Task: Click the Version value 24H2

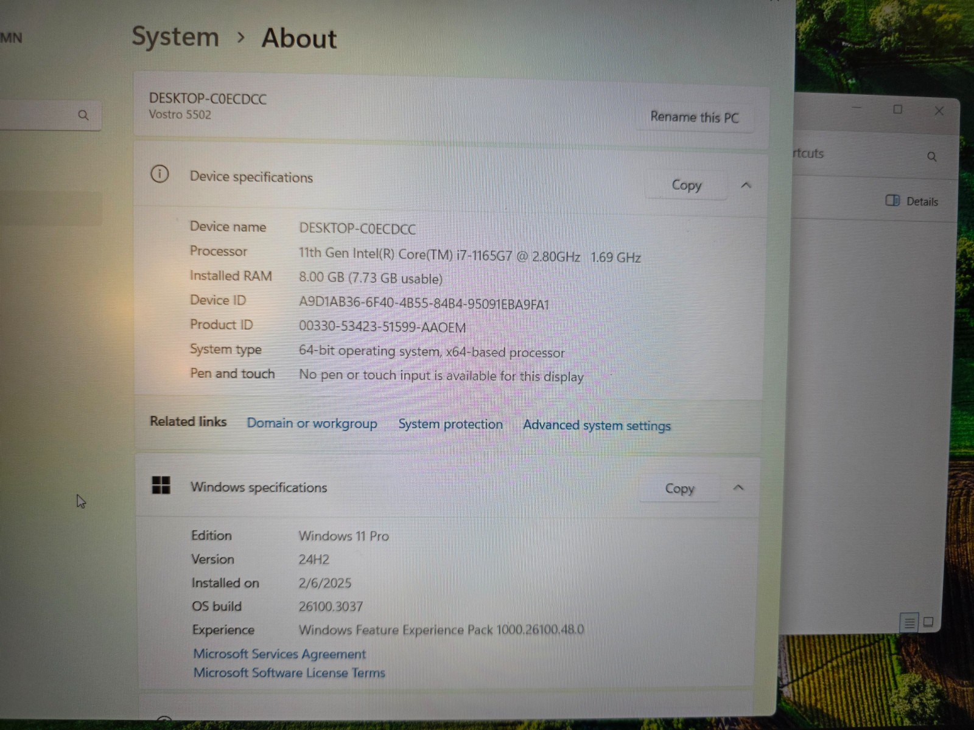Action: pos(314,560)
